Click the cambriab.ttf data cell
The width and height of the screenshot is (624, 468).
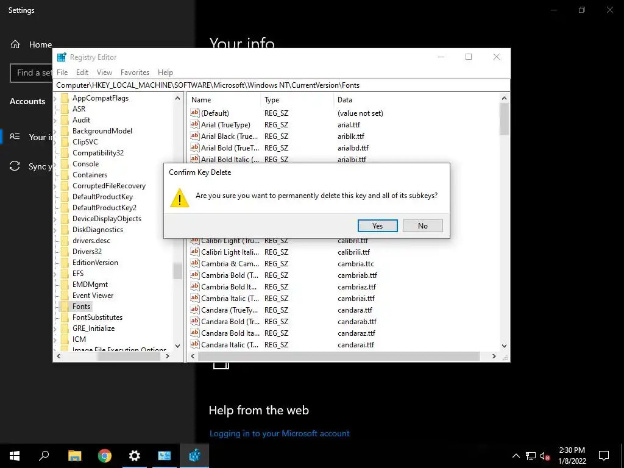[357, 275]
